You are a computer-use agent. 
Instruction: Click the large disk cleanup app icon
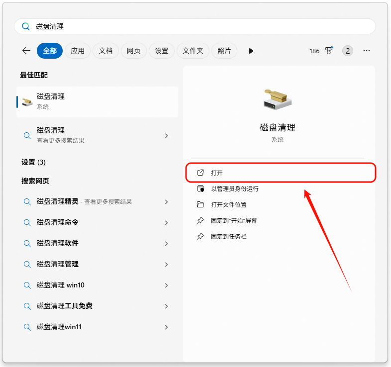click(x=278, y=100)
